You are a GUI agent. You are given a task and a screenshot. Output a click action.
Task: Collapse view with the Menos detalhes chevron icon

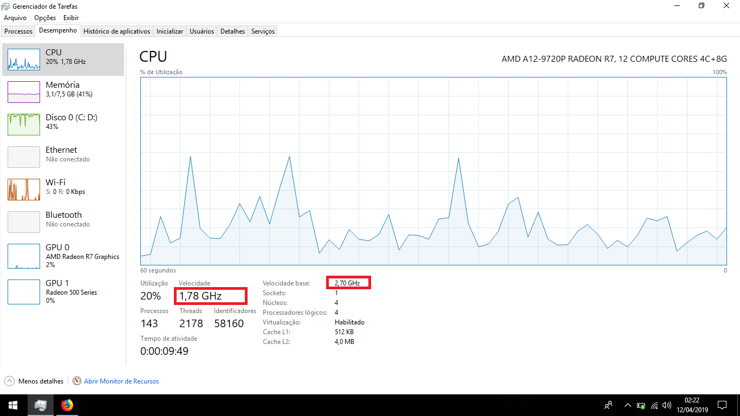point(10,381)
